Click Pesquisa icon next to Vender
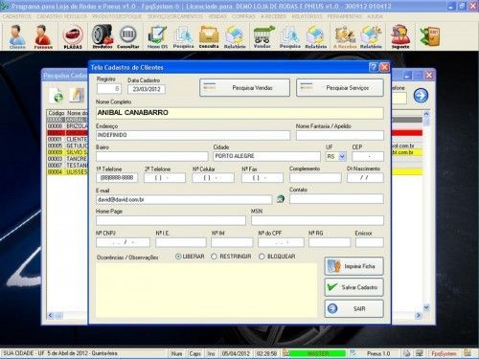The height and width of the screenshot is (359, 479). pyautogui.click(x=290, y=36)
